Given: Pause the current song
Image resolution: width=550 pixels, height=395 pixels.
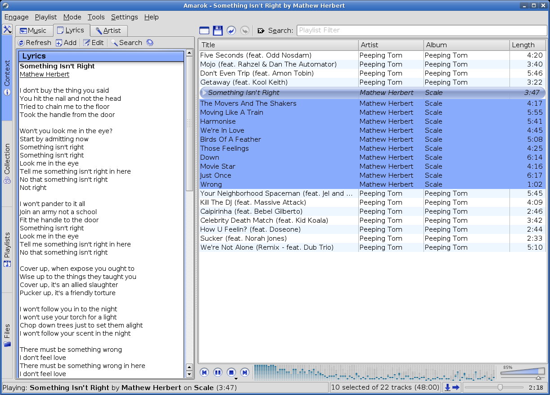Looking at the screenshot, I should point(218,372).
